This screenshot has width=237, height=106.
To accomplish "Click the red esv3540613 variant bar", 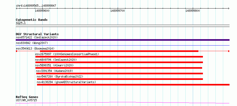I will click(119, 51).
